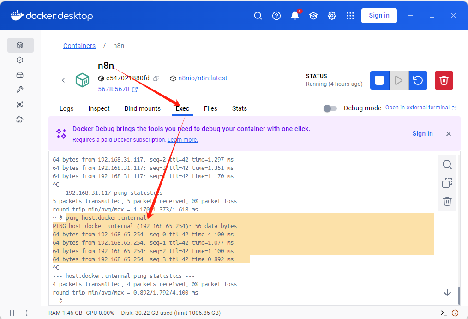This screenshot has width=468, height=319.
Task: Pause Docker engine from status bar
Action: point(12,313)
